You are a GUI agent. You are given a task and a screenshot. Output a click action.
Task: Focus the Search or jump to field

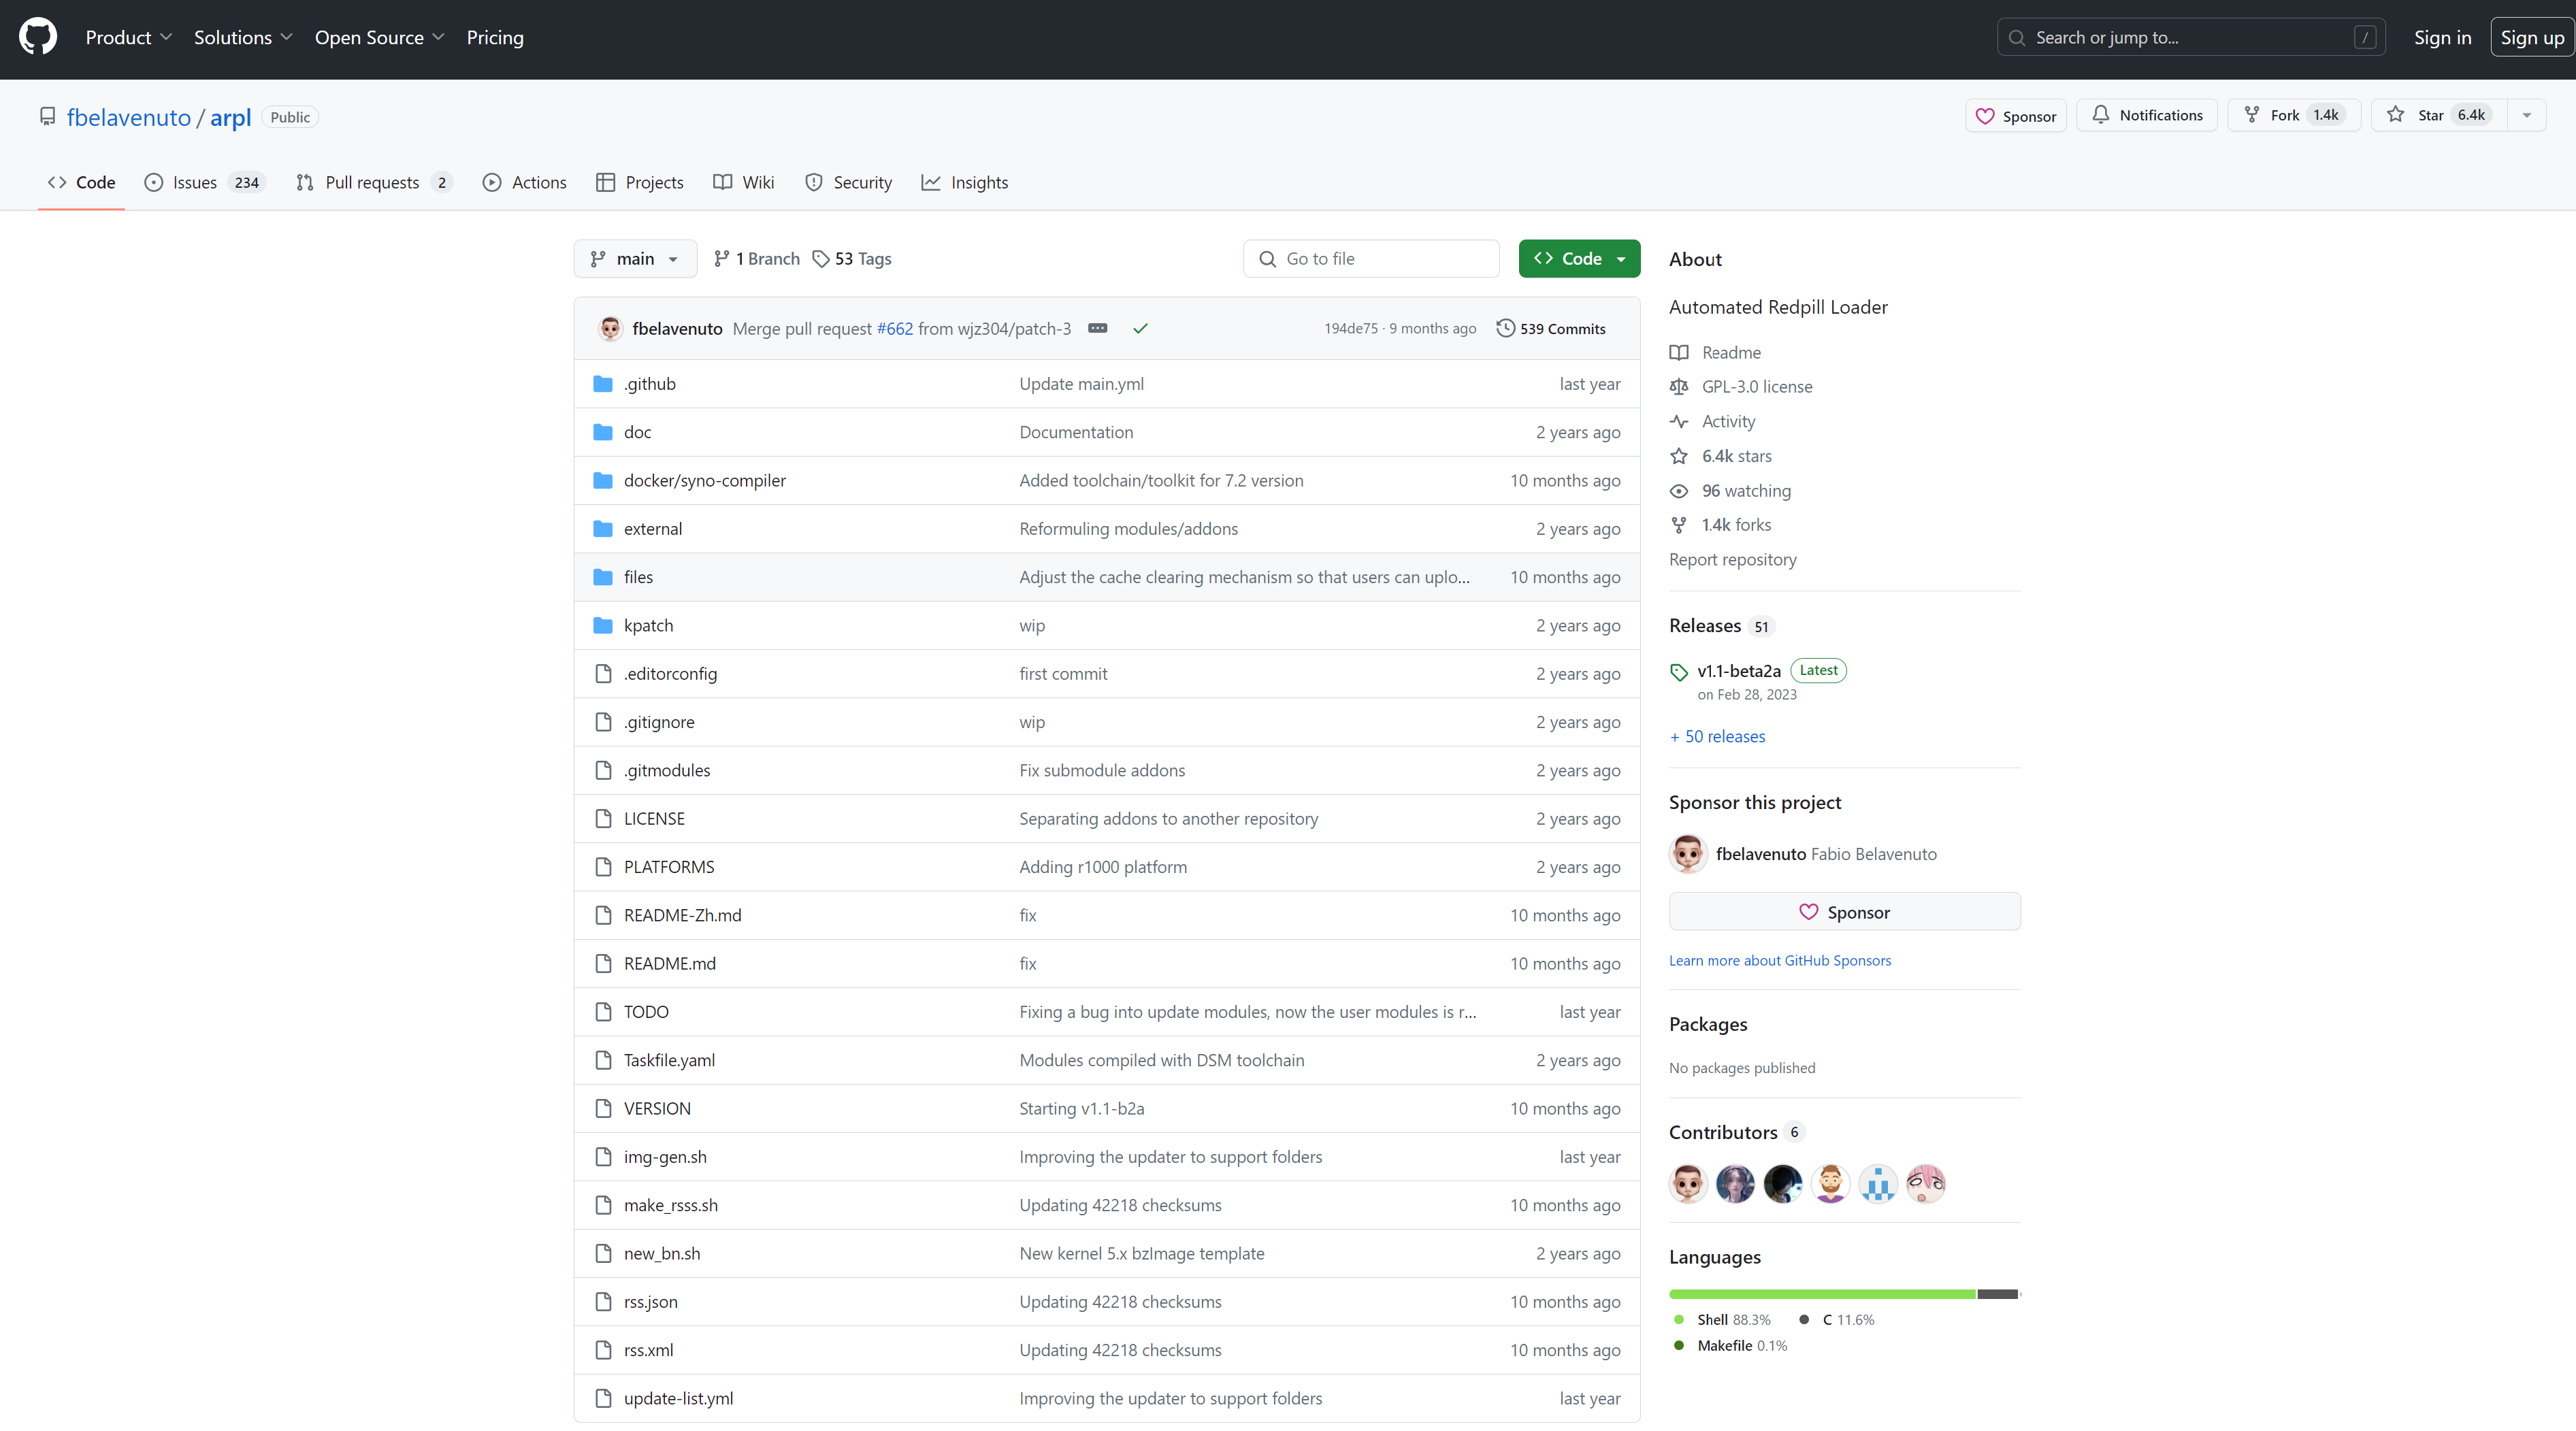[x=2191, y=37]
